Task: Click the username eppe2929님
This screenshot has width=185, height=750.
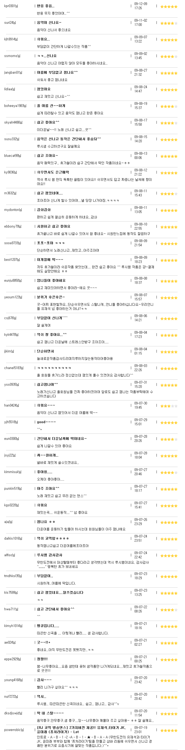Action: [x=12, y=659]
